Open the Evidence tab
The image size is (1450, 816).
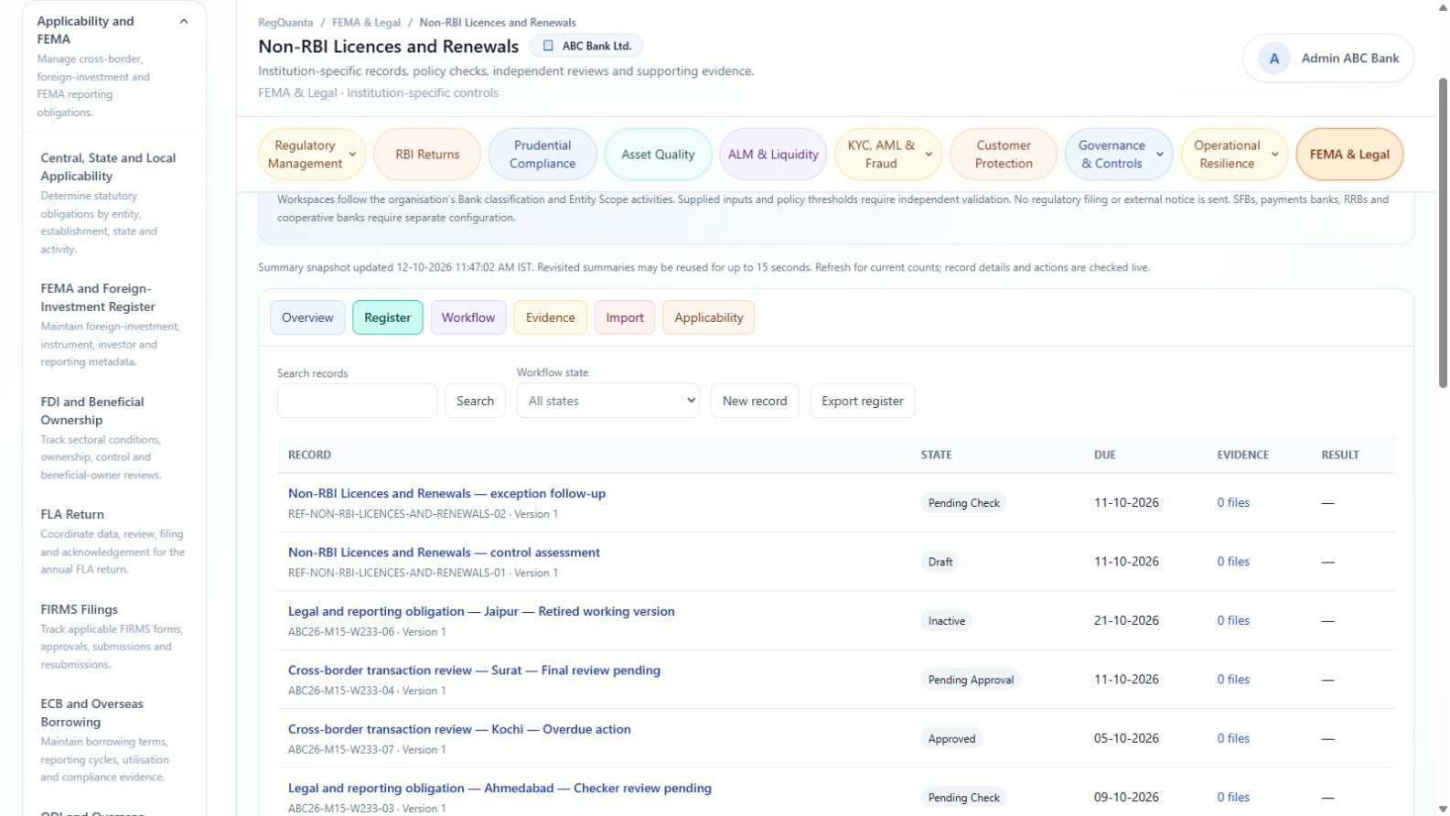click(550, 317)
